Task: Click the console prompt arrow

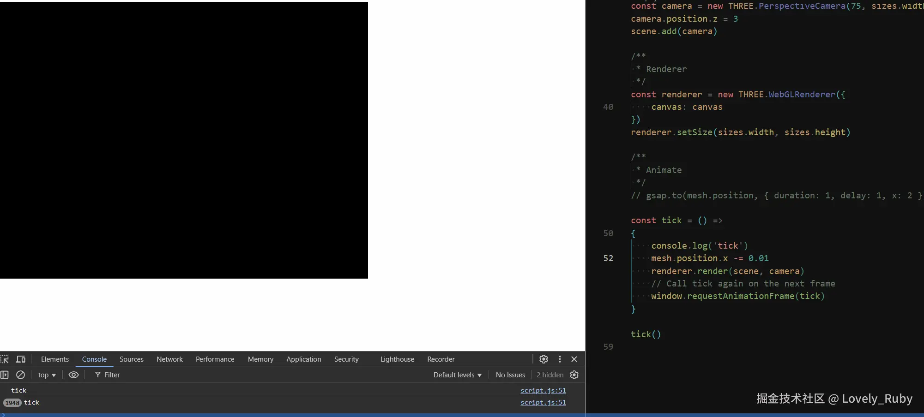Action: click(x=3, y=414)
